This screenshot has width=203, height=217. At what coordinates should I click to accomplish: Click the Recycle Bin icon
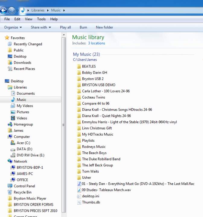coord(10,192)
